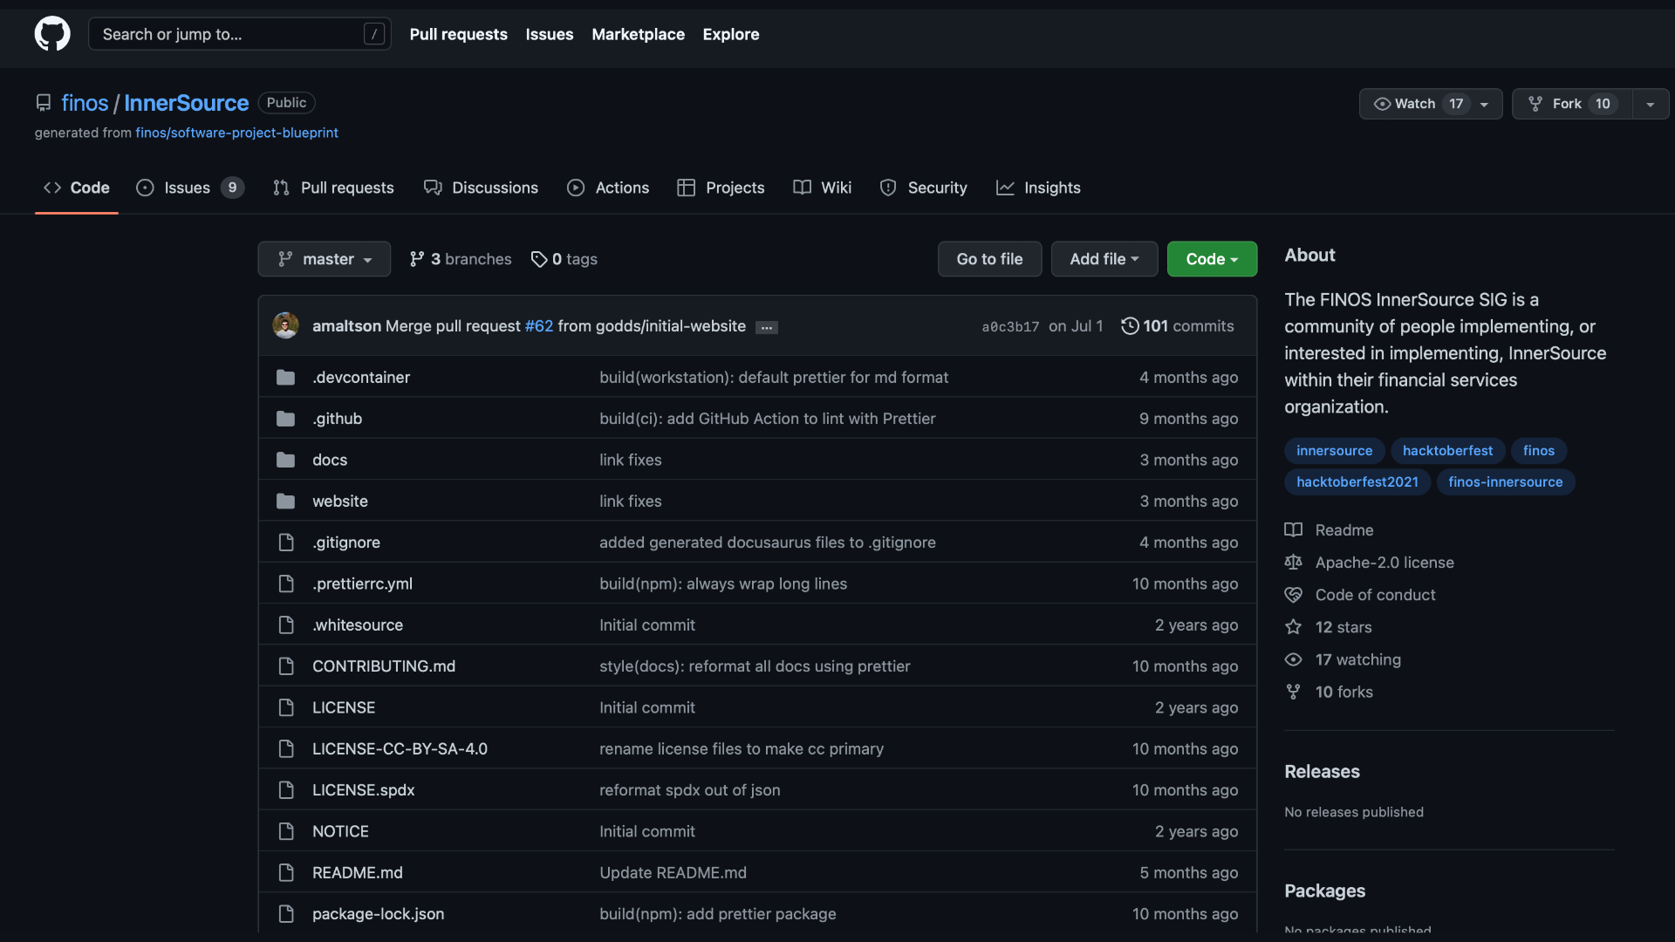Viewport: 1675px width, 942px height.
Task: Click the LICENSE.spdx file icon
Action: click(x=285, y=790)
